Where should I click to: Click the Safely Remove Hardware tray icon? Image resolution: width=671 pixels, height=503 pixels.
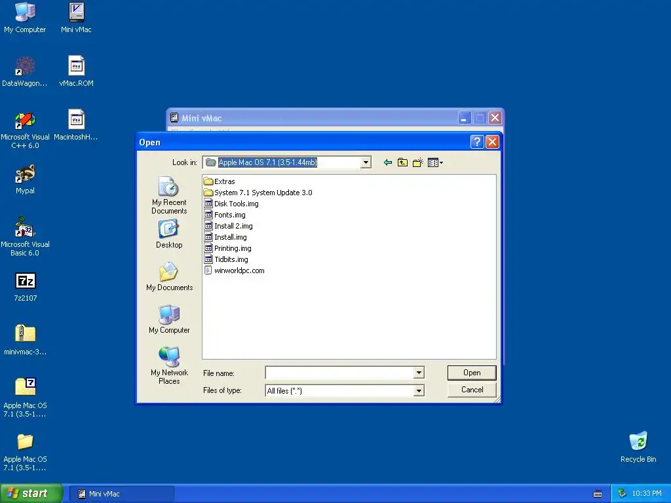point(622,494)
